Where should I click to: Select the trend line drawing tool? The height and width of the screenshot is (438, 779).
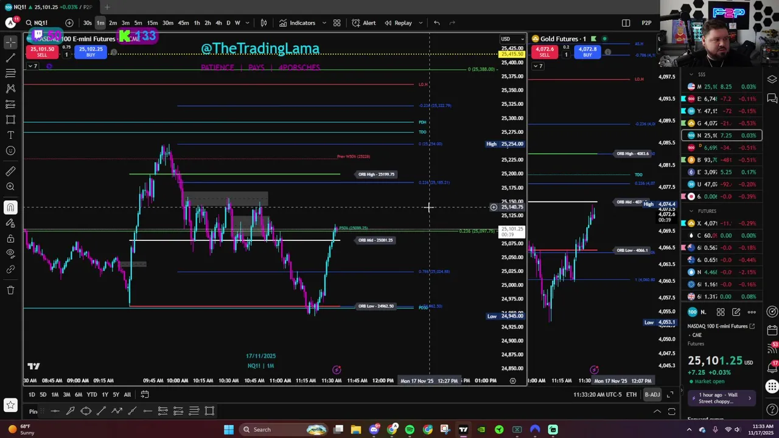[10, 58]
